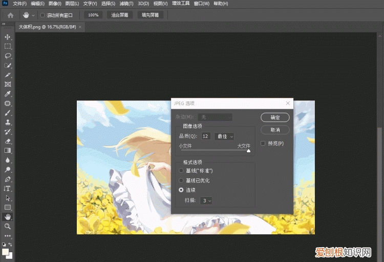Select the Frame tool

pyautogui.click(x=8, y=85)
